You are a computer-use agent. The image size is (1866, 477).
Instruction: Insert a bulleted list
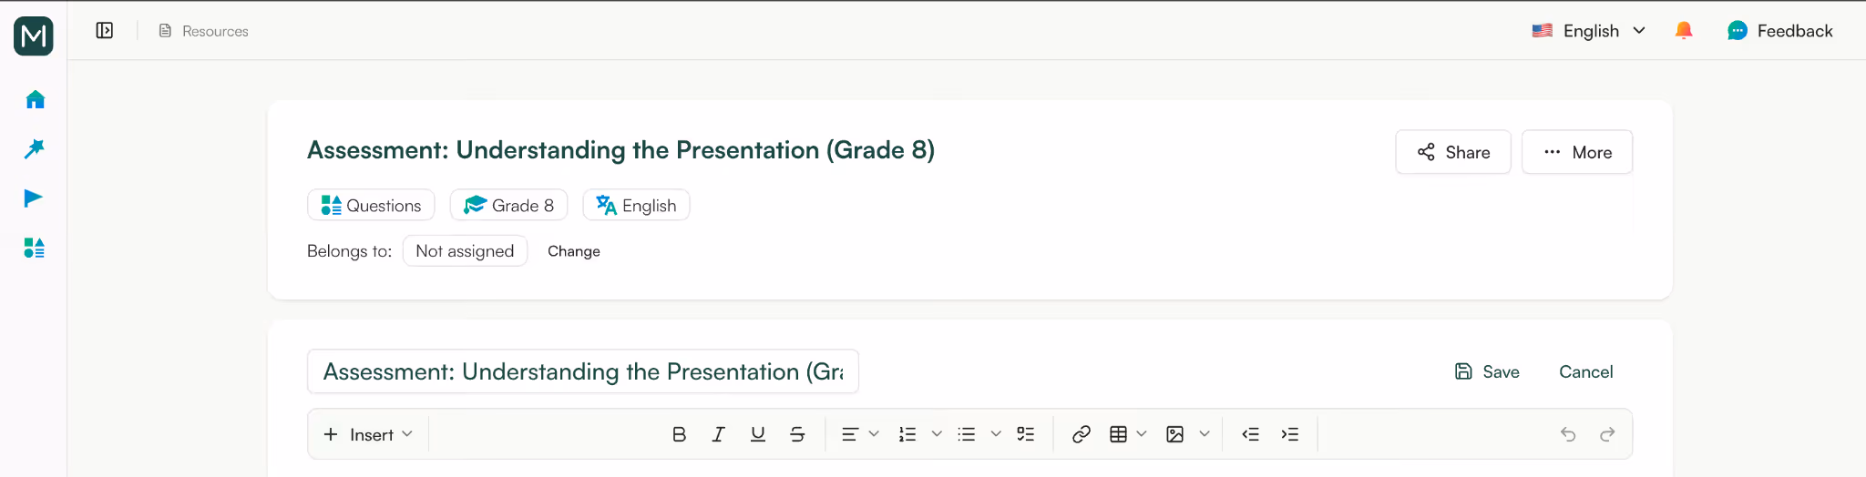[967, 434]
